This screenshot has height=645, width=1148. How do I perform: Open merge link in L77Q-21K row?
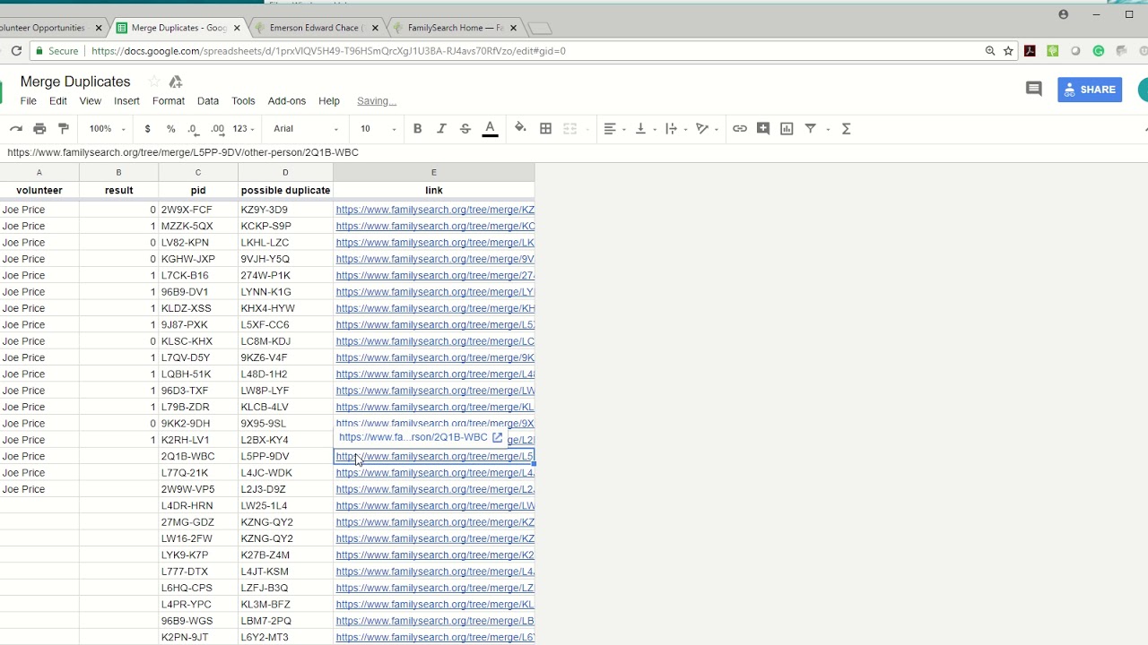435,473
